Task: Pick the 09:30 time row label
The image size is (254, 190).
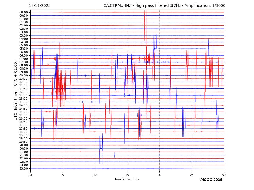Action: [24, 75]
